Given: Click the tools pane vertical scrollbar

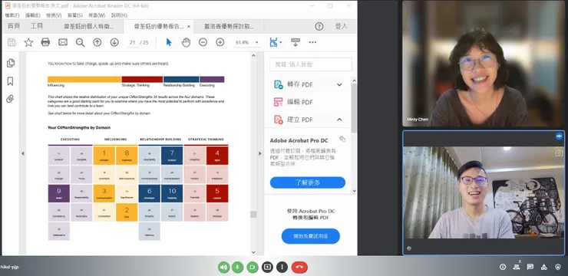Looking at the screenshot, I should pos(354,108).
